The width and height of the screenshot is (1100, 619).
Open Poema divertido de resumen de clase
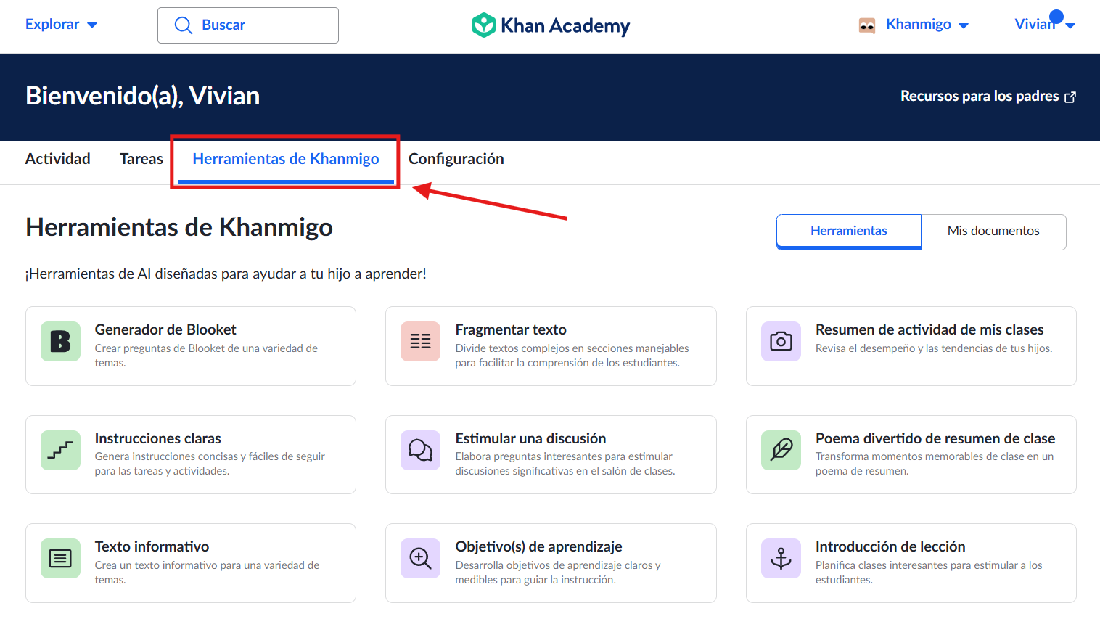coord(911,455)
